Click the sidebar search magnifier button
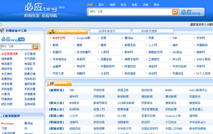Screen dimensions: 213x134 pos(36,47)
